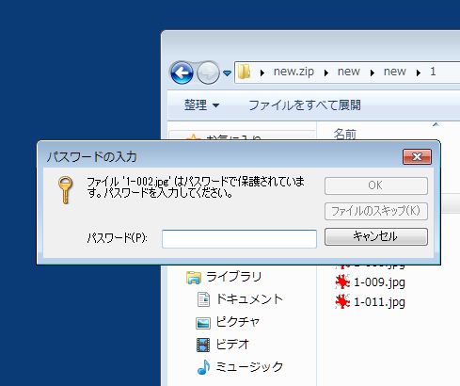The height and width of the screenshot is (386, 460).
Task: Click the folder icon in address bar
Action: 244,72
